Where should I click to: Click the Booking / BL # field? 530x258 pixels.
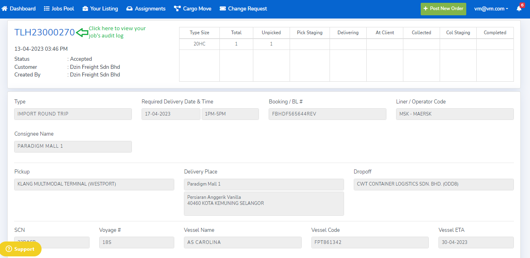point(327,114)
